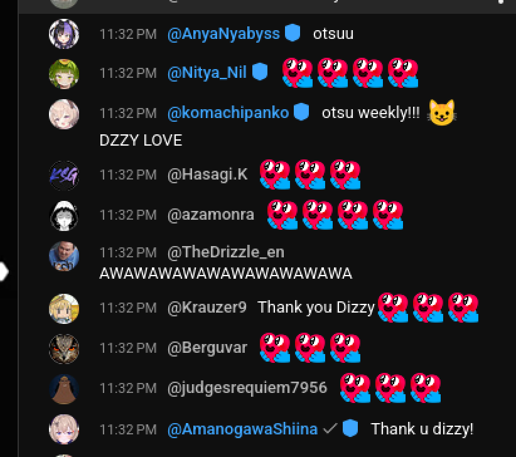516x457 pixels.
Task: Click the member badge next to @Nitya_Nil
Action: pyautogui.click(x=260, y=72)
